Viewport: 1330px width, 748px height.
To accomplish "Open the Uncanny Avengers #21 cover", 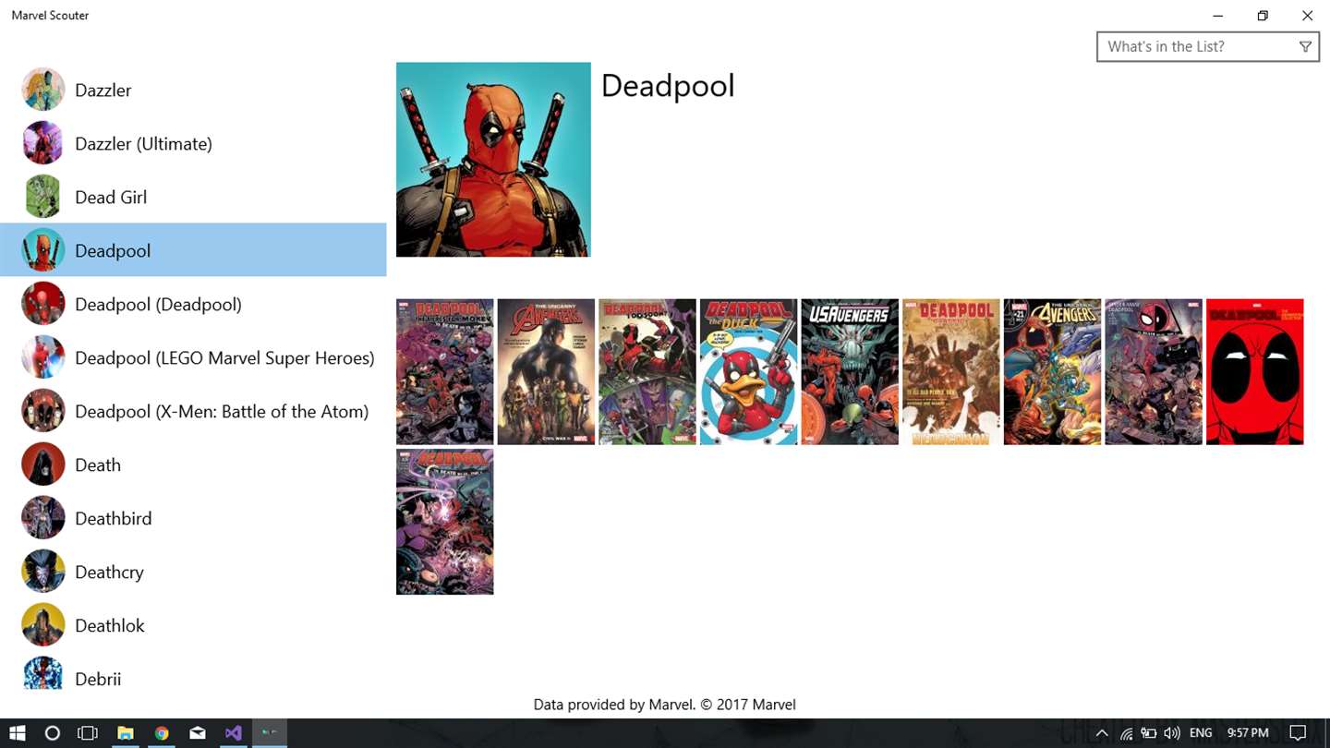I will (1052, 371).
